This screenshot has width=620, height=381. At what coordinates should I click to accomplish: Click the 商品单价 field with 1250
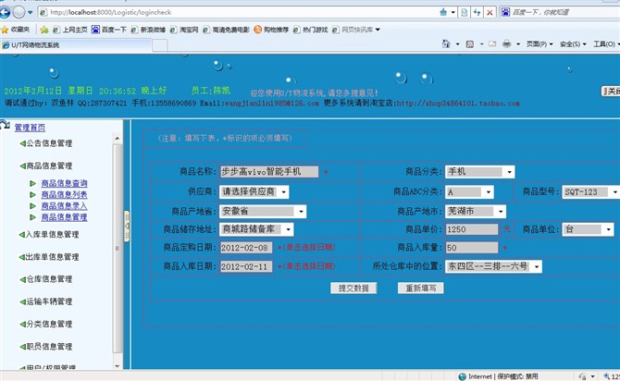[472, 229]
